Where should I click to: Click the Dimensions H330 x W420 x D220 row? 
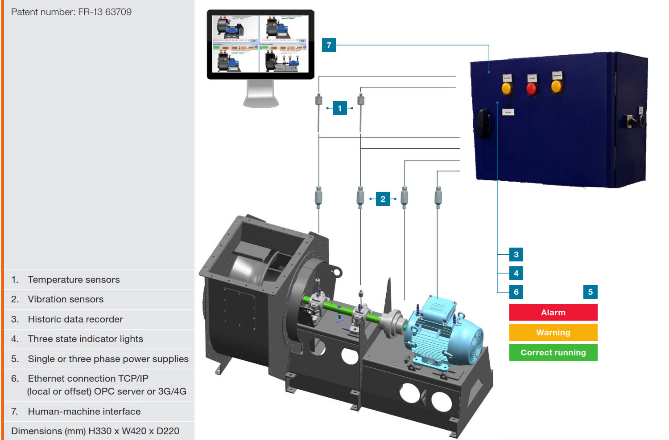[95, 431]
